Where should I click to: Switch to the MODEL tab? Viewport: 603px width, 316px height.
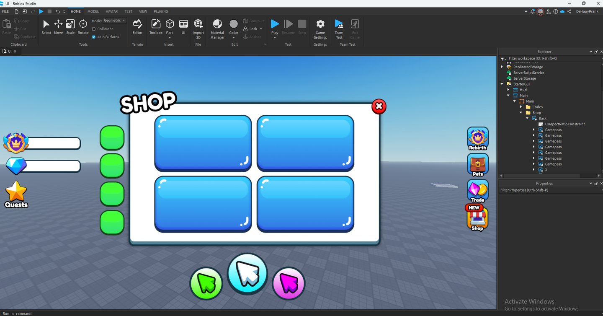click(x=93, y=11)
